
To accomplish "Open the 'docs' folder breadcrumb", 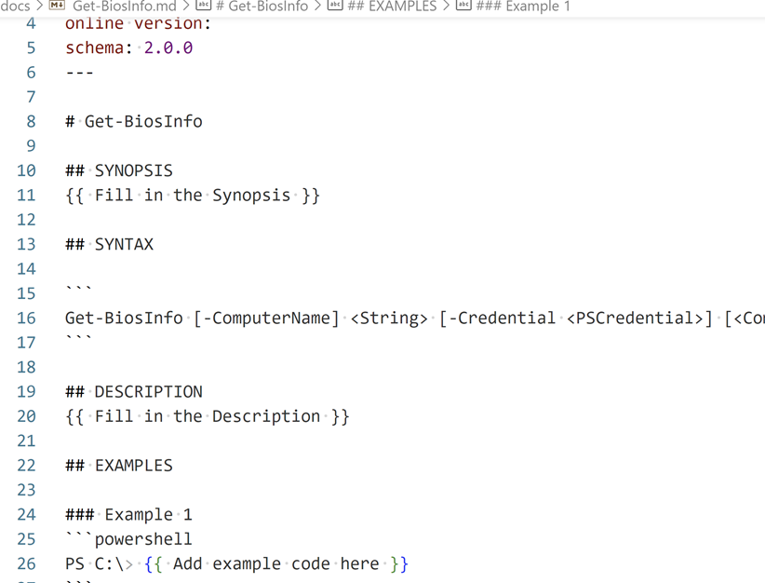I will pyautogui.click(x=15, y=6).
